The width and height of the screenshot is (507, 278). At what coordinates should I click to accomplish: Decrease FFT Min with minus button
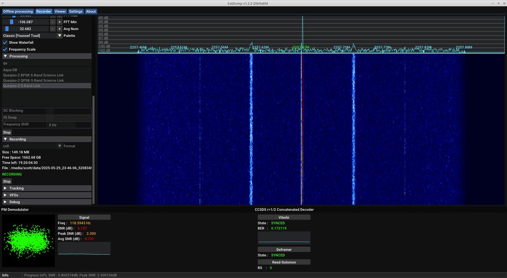click(52, 22)
